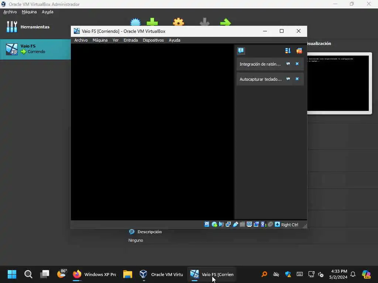Viewport: 378px width, 283px height.
Task: Open the notifications bell icon
Action: tap(353, 274)
